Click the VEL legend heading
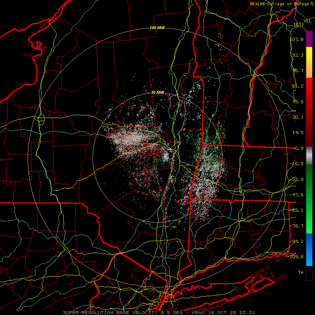The image size is (315, 315). (308, 21)
